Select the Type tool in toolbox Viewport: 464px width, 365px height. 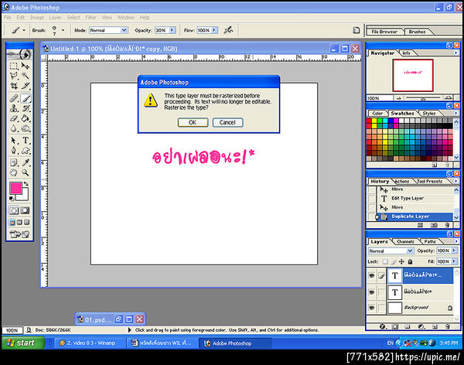pyautogui.click(x=26, y=140)
